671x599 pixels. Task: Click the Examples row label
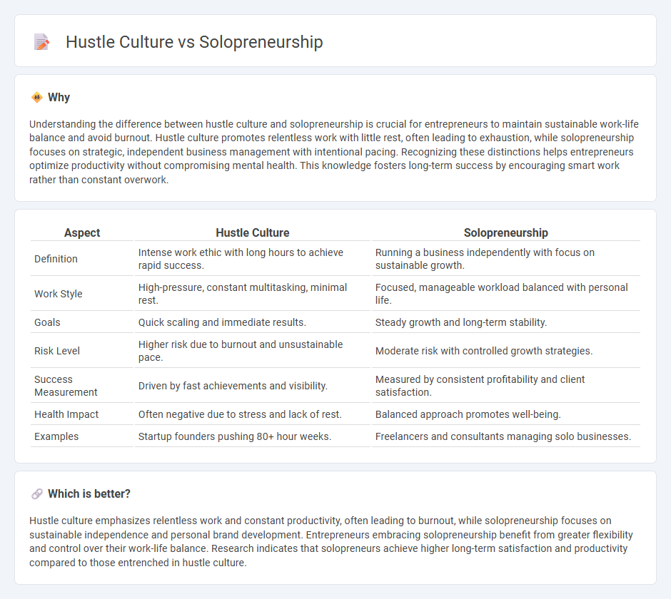(56, 436)
